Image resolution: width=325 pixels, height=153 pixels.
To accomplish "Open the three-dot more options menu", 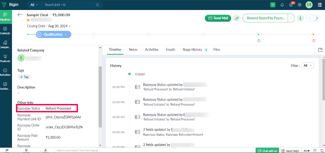I will pos(300,18).
